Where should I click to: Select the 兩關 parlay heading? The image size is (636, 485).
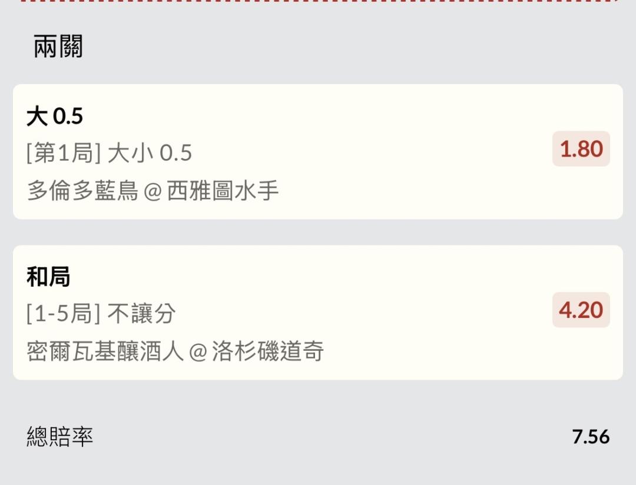[x=58, y=46]
